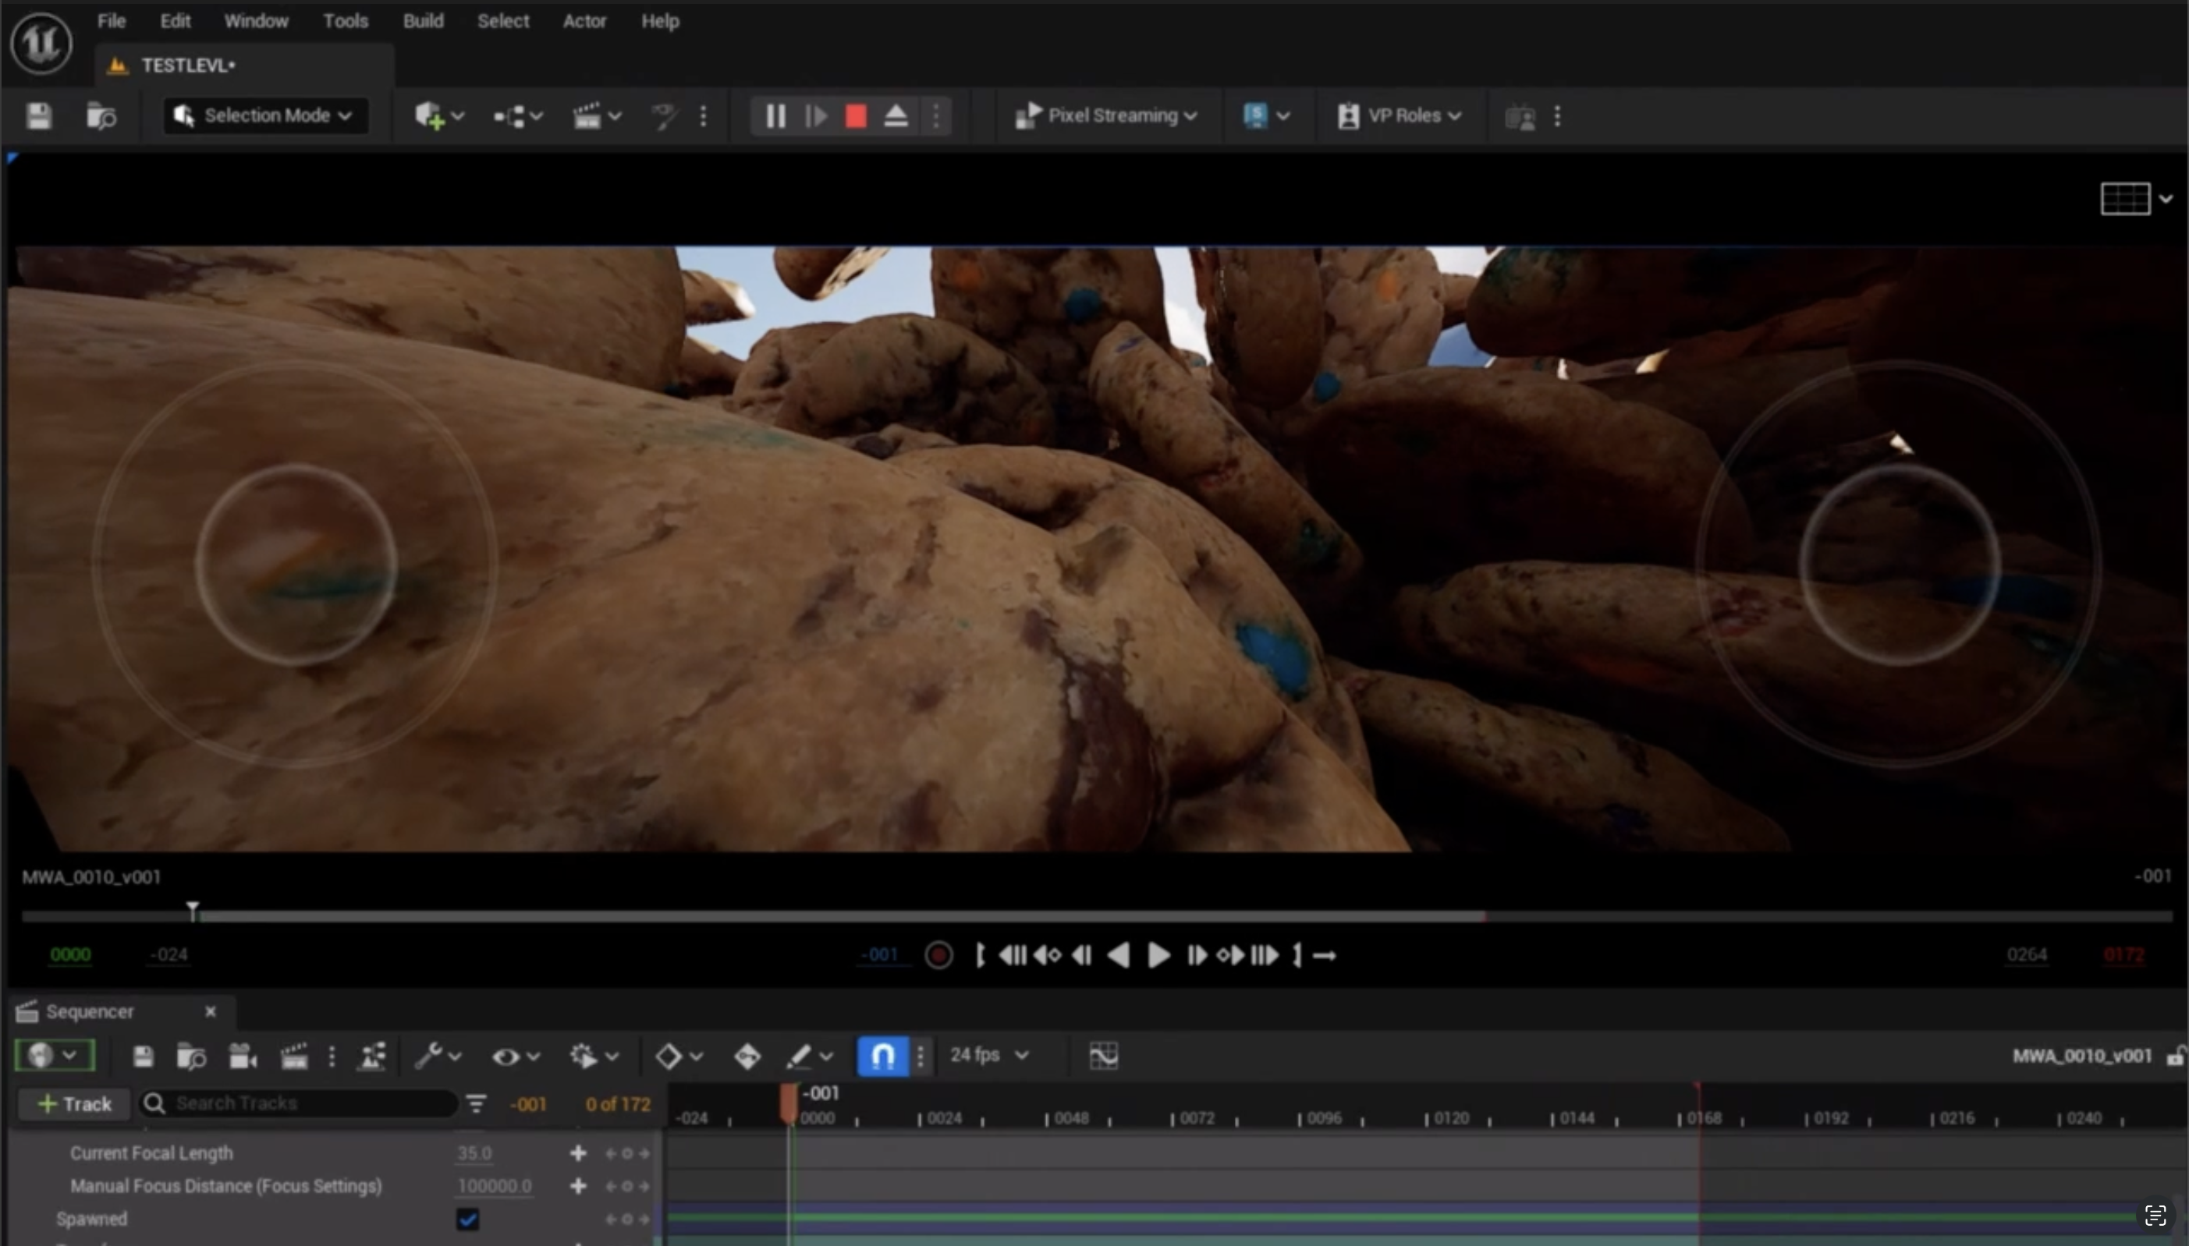Open the Sequencer curve editor icon
Screen dimensions: 2189x1246
click(x=1104, y=1055)
